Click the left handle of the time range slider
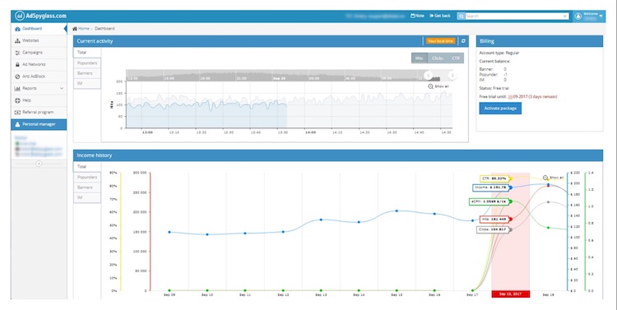 click(x=428, y=75)
